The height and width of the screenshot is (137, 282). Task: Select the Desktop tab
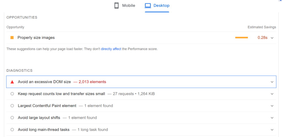click(157, 5)
